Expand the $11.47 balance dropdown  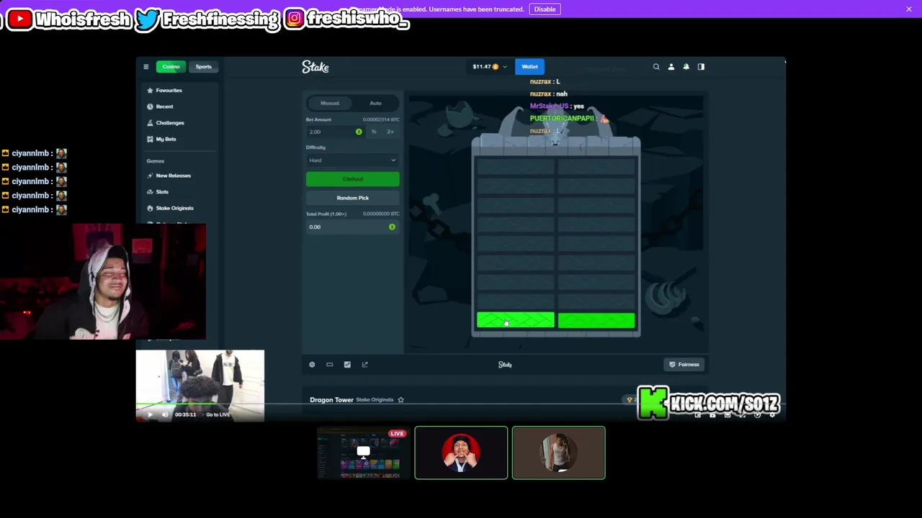point(490,67)
